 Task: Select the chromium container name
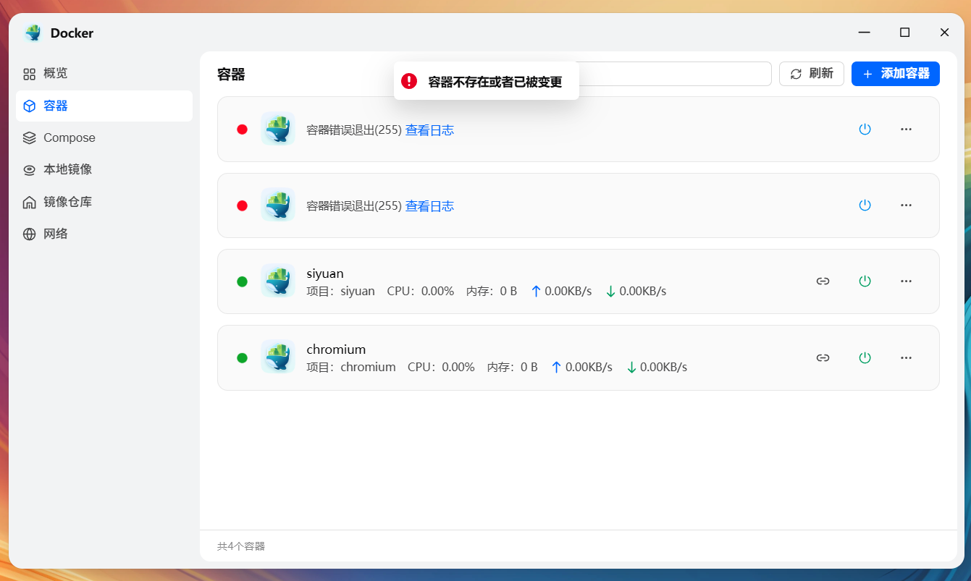(336, 349)
